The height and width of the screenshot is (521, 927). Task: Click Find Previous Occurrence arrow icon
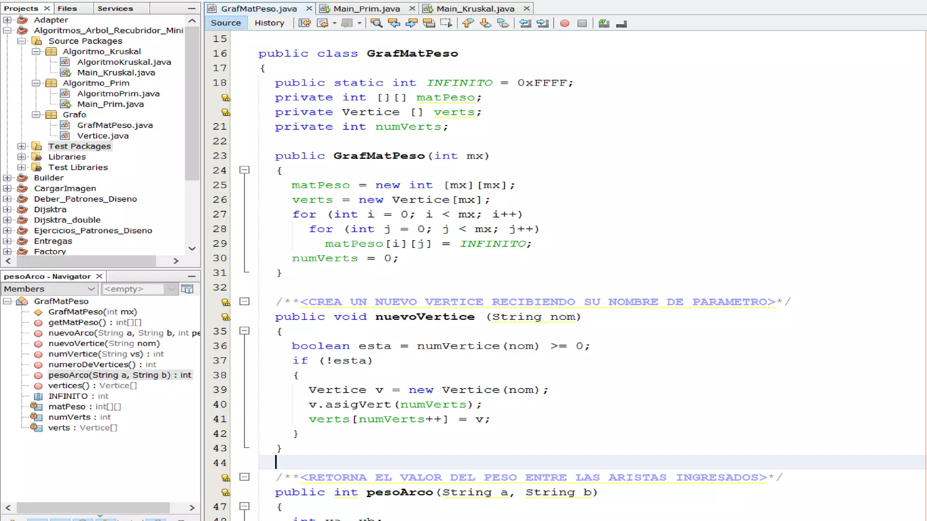click(394, 23)
